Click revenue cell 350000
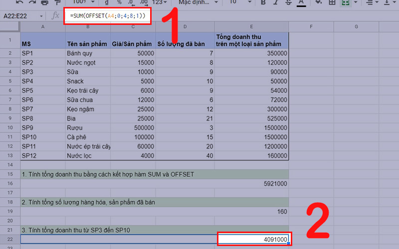This screenshot has width=399, height=249. [251, 53]
